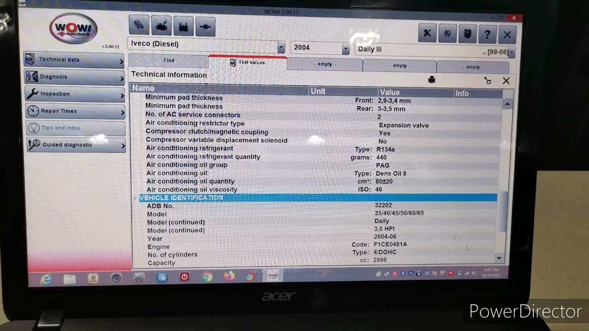Click the scrollbar up arrow
This screenshot has height=331, width=589.
507,105
